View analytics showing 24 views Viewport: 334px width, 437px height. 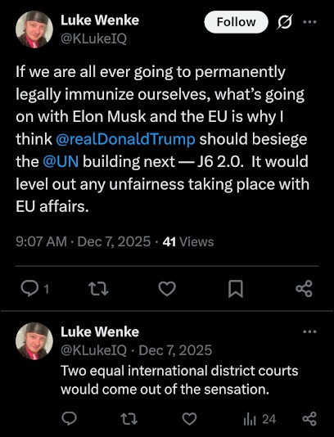260,419
